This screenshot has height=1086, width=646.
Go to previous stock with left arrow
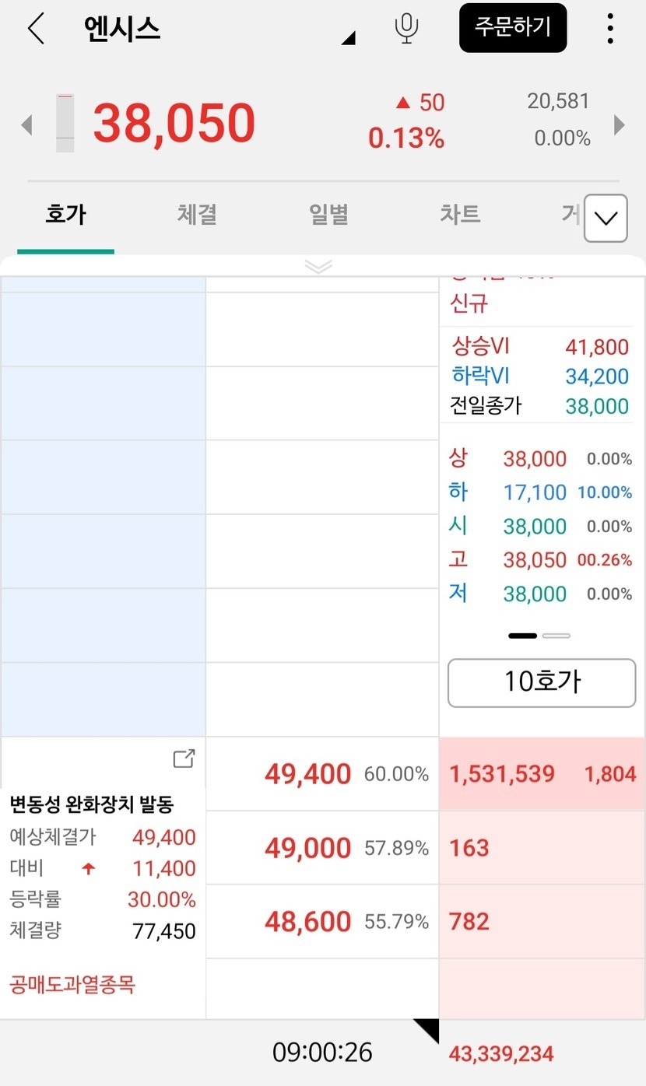pos(27,124)
